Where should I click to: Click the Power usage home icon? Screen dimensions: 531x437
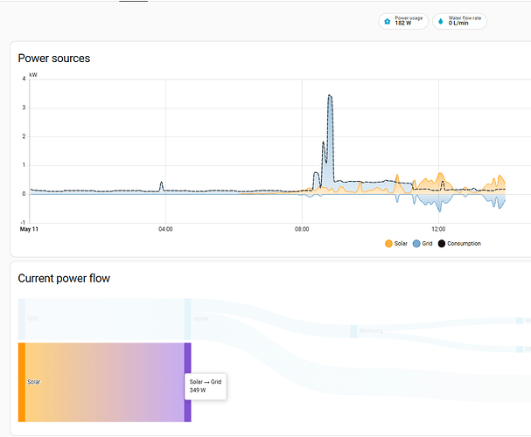click(x=387, y=21)
